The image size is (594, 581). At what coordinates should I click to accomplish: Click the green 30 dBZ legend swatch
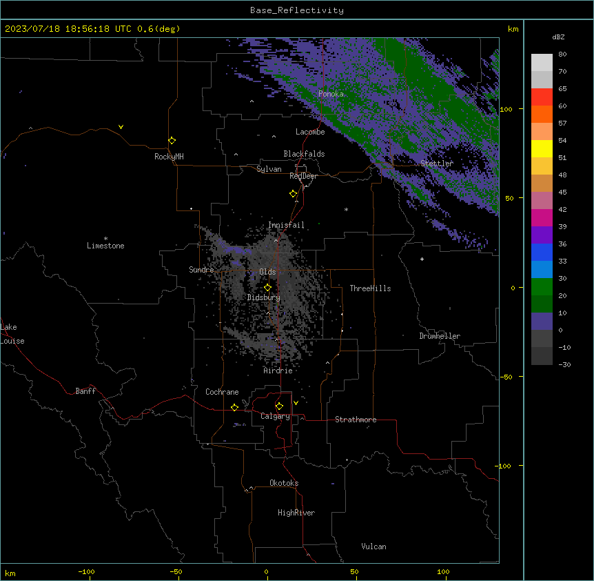coord(542,287)
